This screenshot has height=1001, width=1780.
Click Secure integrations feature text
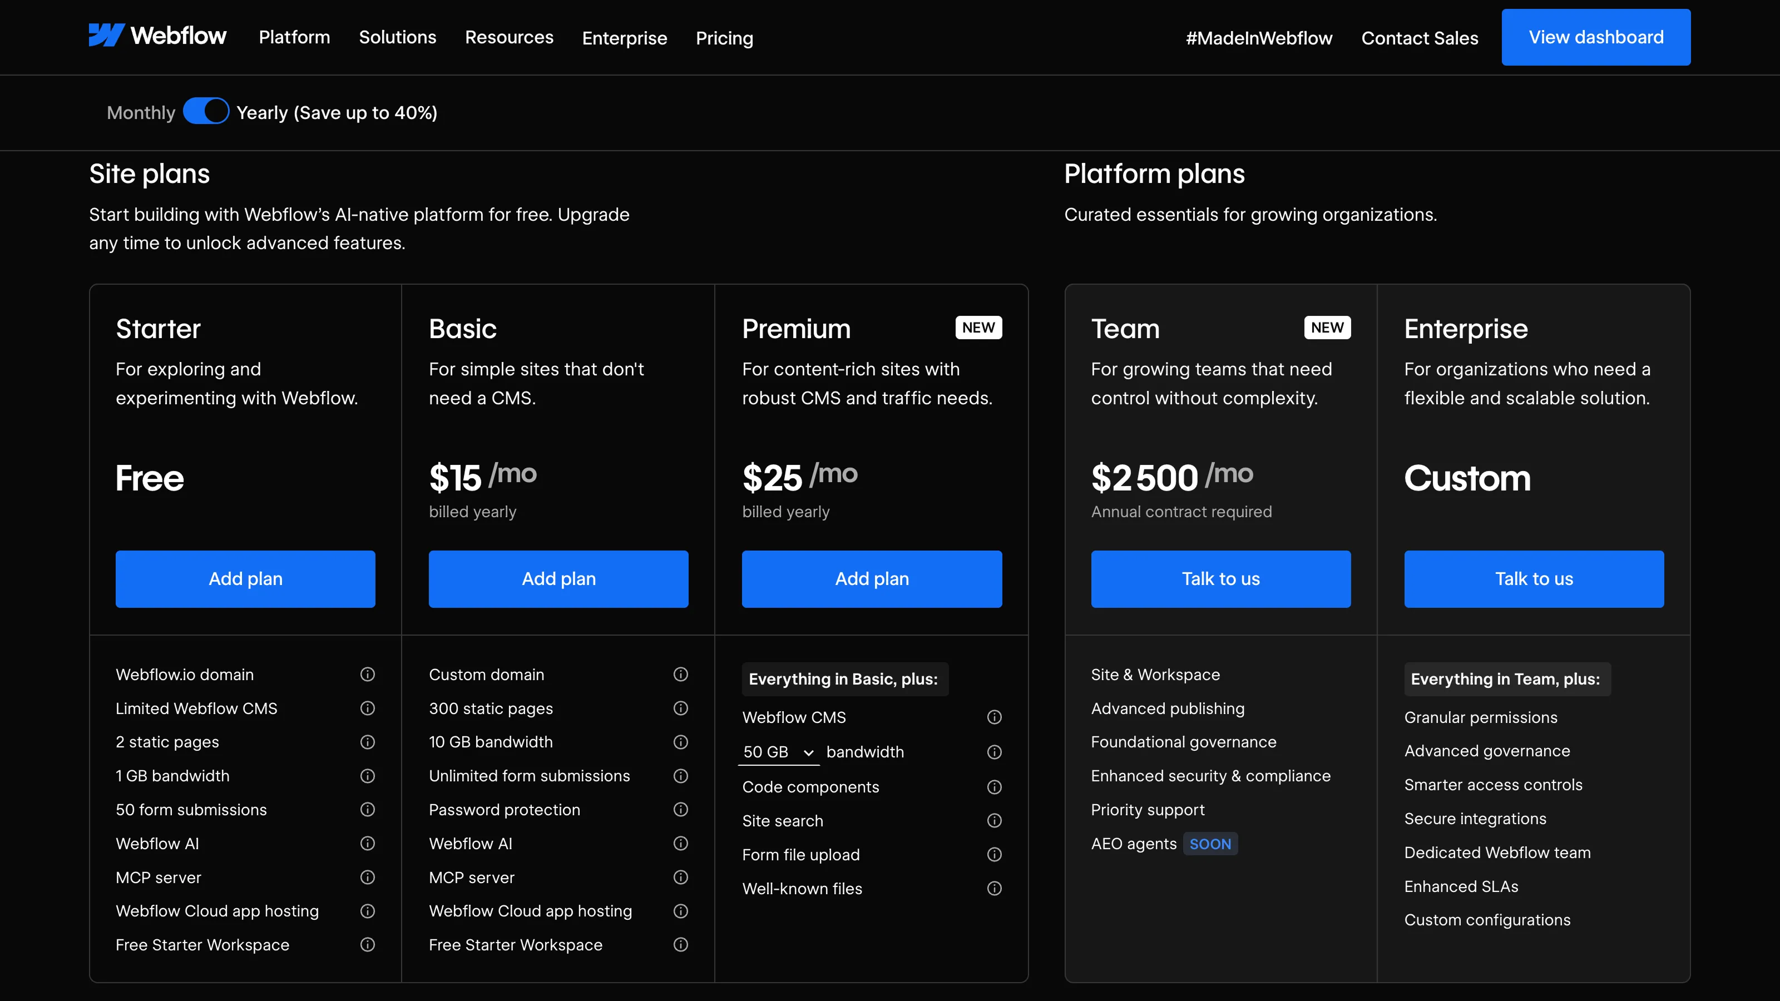(x=1475, y=819)
